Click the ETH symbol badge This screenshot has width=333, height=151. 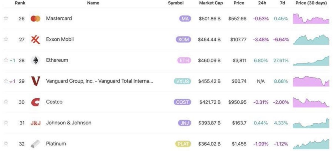[184, 61]
